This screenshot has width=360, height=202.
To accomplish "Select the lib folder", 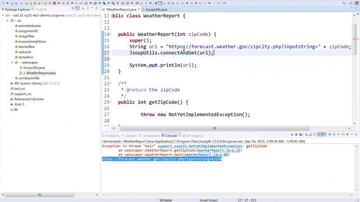I will click(14, 109).
